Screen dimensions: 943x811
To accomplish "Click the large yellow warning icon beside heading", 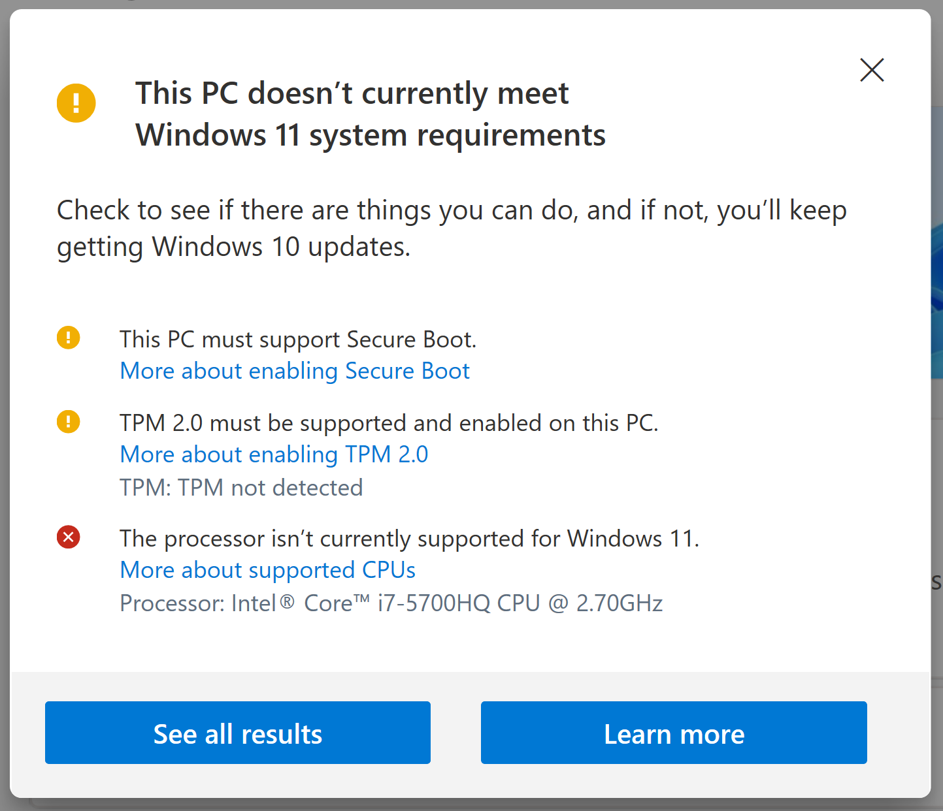I will (76, 103).
